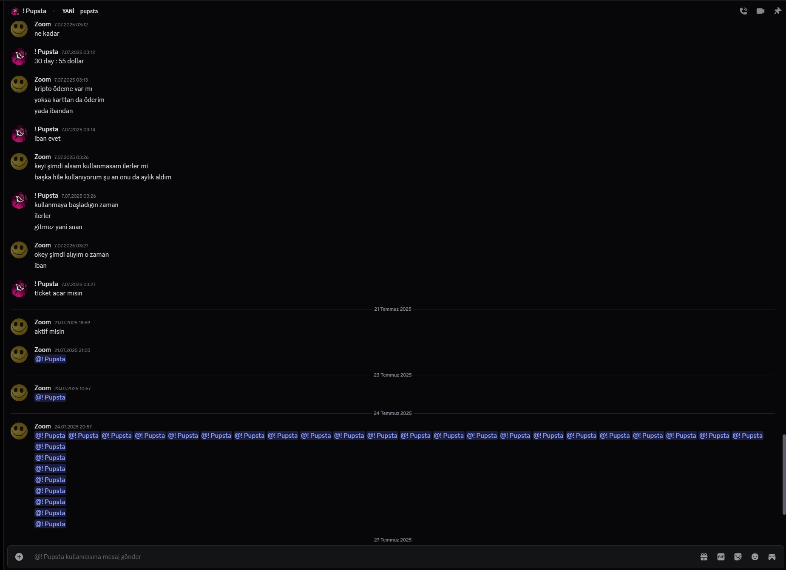Open the emoji picker

(x=755, y=557)
